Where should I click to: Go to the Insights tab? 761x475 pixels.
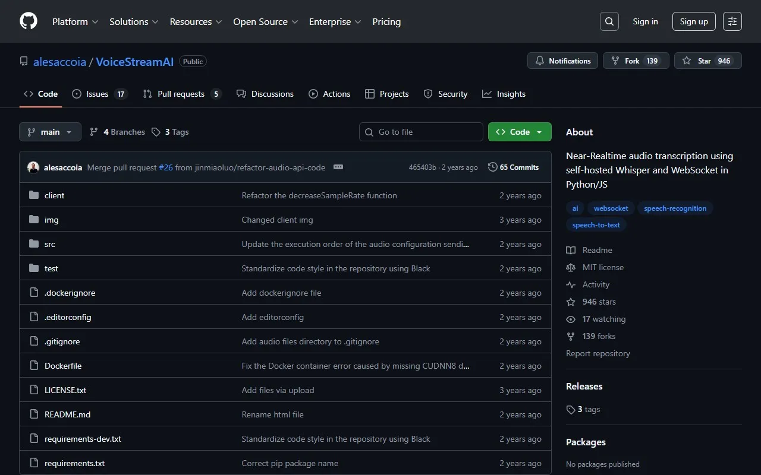coord(504,94)
